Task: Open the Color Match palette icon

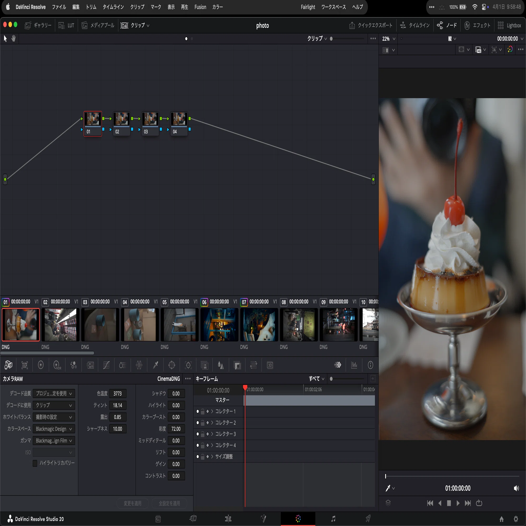Action: tap(24, 365)
